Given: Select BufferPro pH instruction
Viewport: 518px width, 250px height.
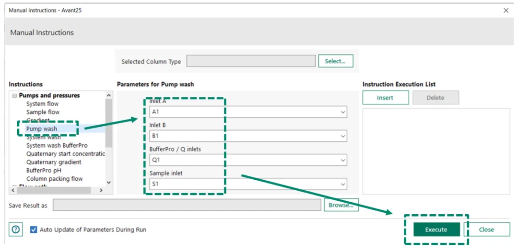Looking at the screenshot, I should (44, 170).
